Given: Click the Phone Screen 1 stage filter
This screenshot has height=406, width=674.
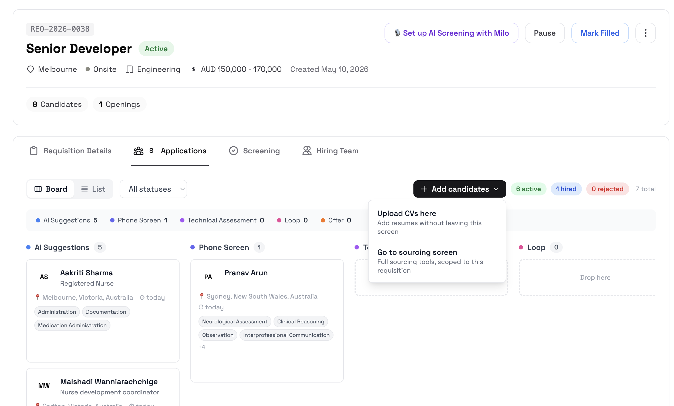Looking at the screenshot, I should pyautogui.click(x=139, y=220).
